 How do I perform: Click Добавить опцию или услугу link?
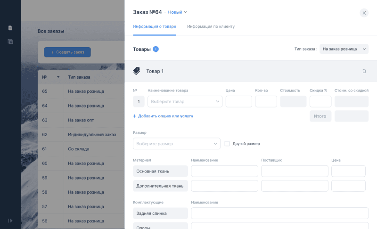[x=163, y=116]
